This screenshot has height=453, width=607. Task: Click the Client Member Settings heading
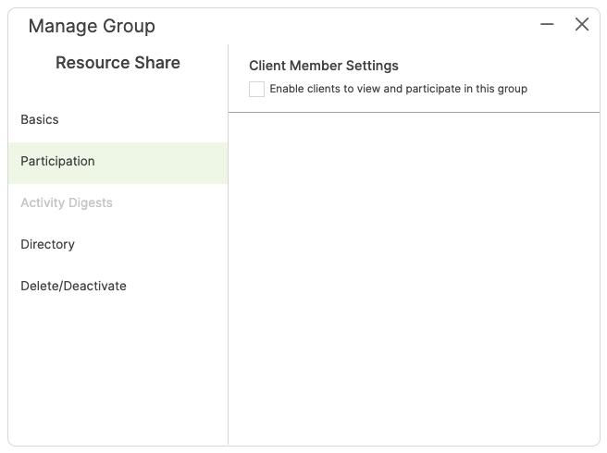point(324,66)
